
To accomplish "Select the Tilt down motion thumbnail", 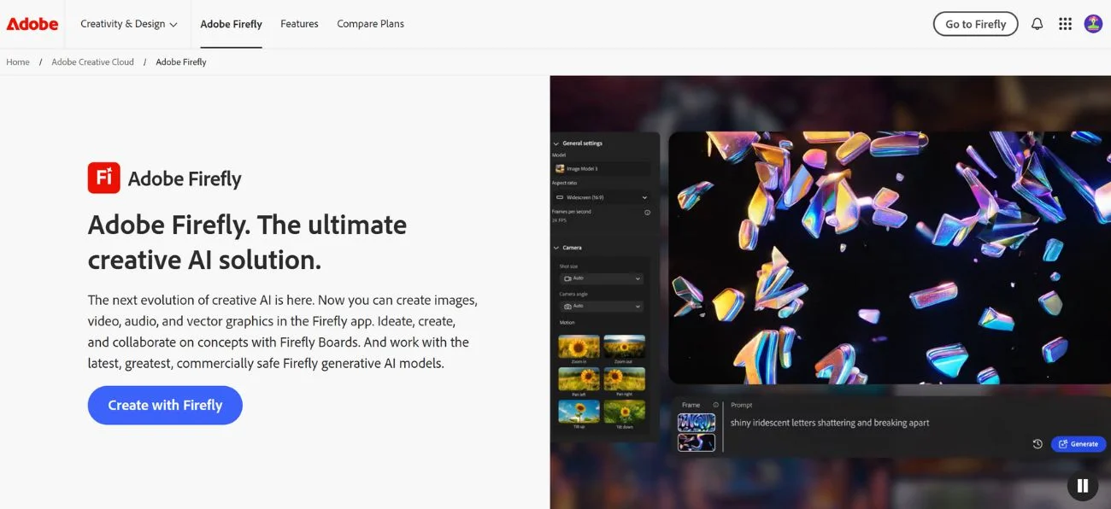I will pos(624,411).
